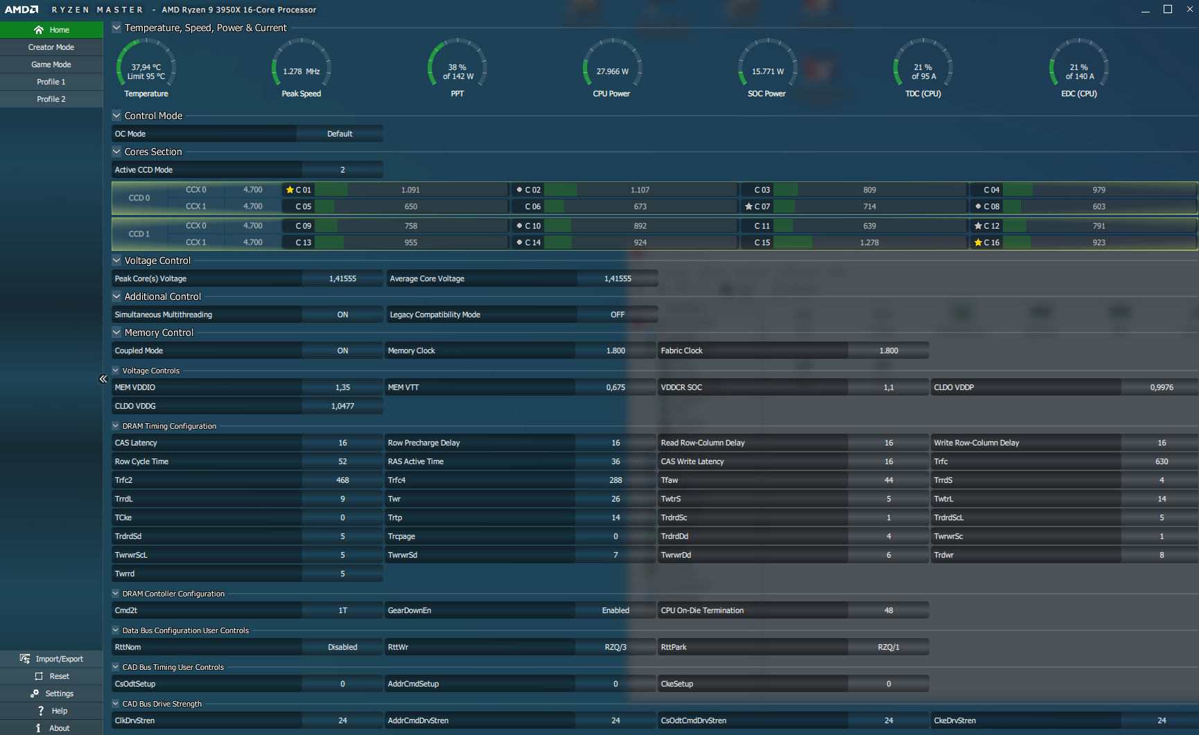Click the star beside core C 12
The image size is (1199, 735).
pyautogui.click(x=978, y=226)
